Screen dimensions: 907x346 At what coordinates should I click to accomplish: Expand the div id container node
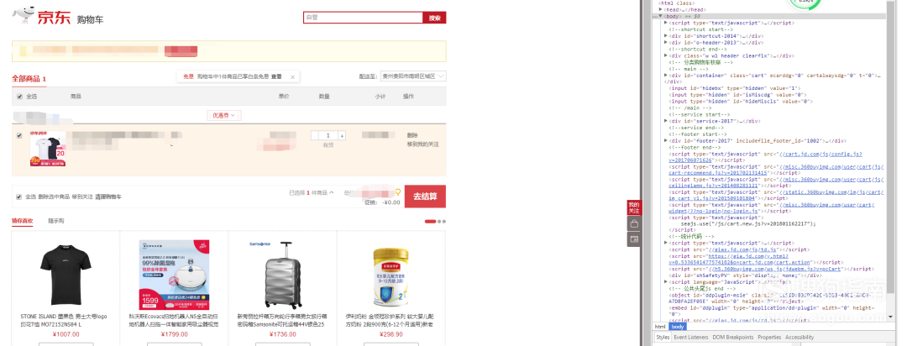tap(666, 76)
